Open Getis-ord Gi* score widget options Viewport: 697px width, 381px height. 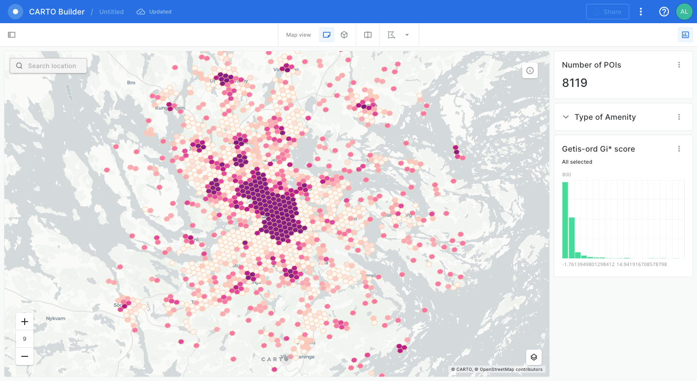click(x=679, y=149)
